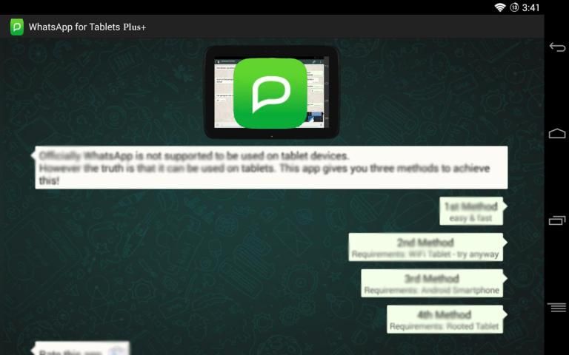Tap the Wi-Fi signal status icon
Viewport: 569px width, 355px height.
point(500,7)
